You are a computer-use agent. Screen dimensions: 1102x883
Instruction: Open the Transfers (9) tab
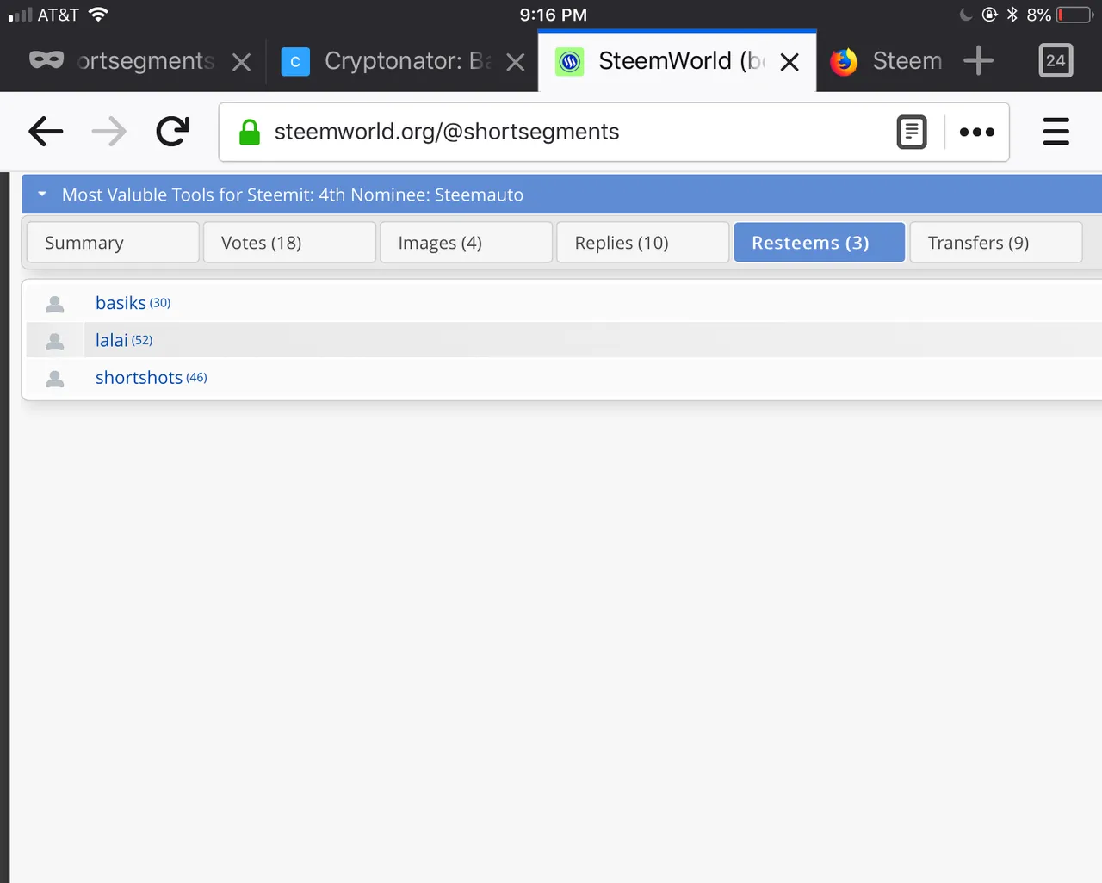click(x=996, y=243)
